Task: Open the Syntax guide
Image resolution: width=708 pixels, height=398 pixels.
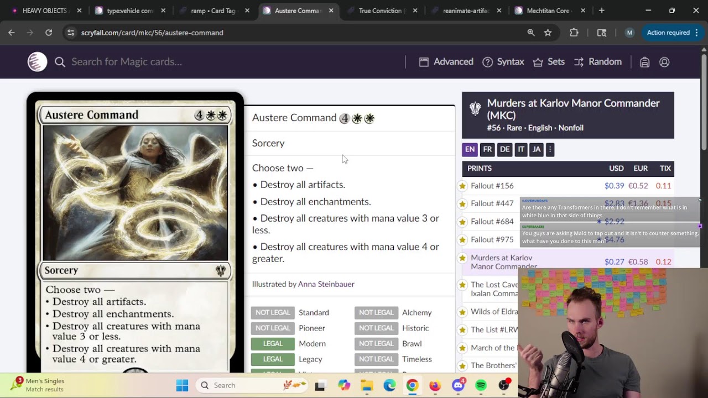Action: click(x=503, y=62)
